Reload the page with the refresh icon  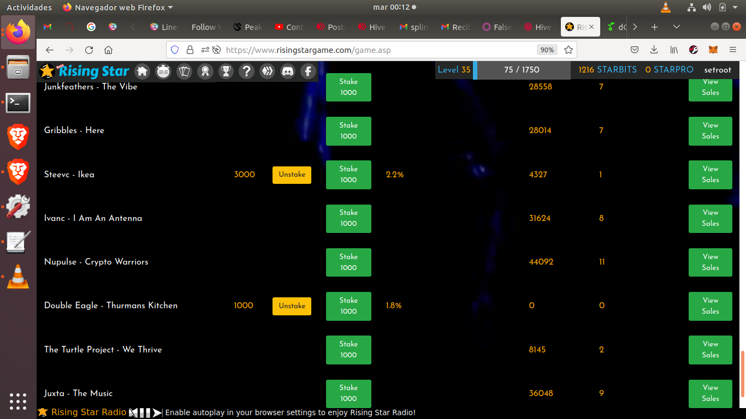(x=89, y=50)
